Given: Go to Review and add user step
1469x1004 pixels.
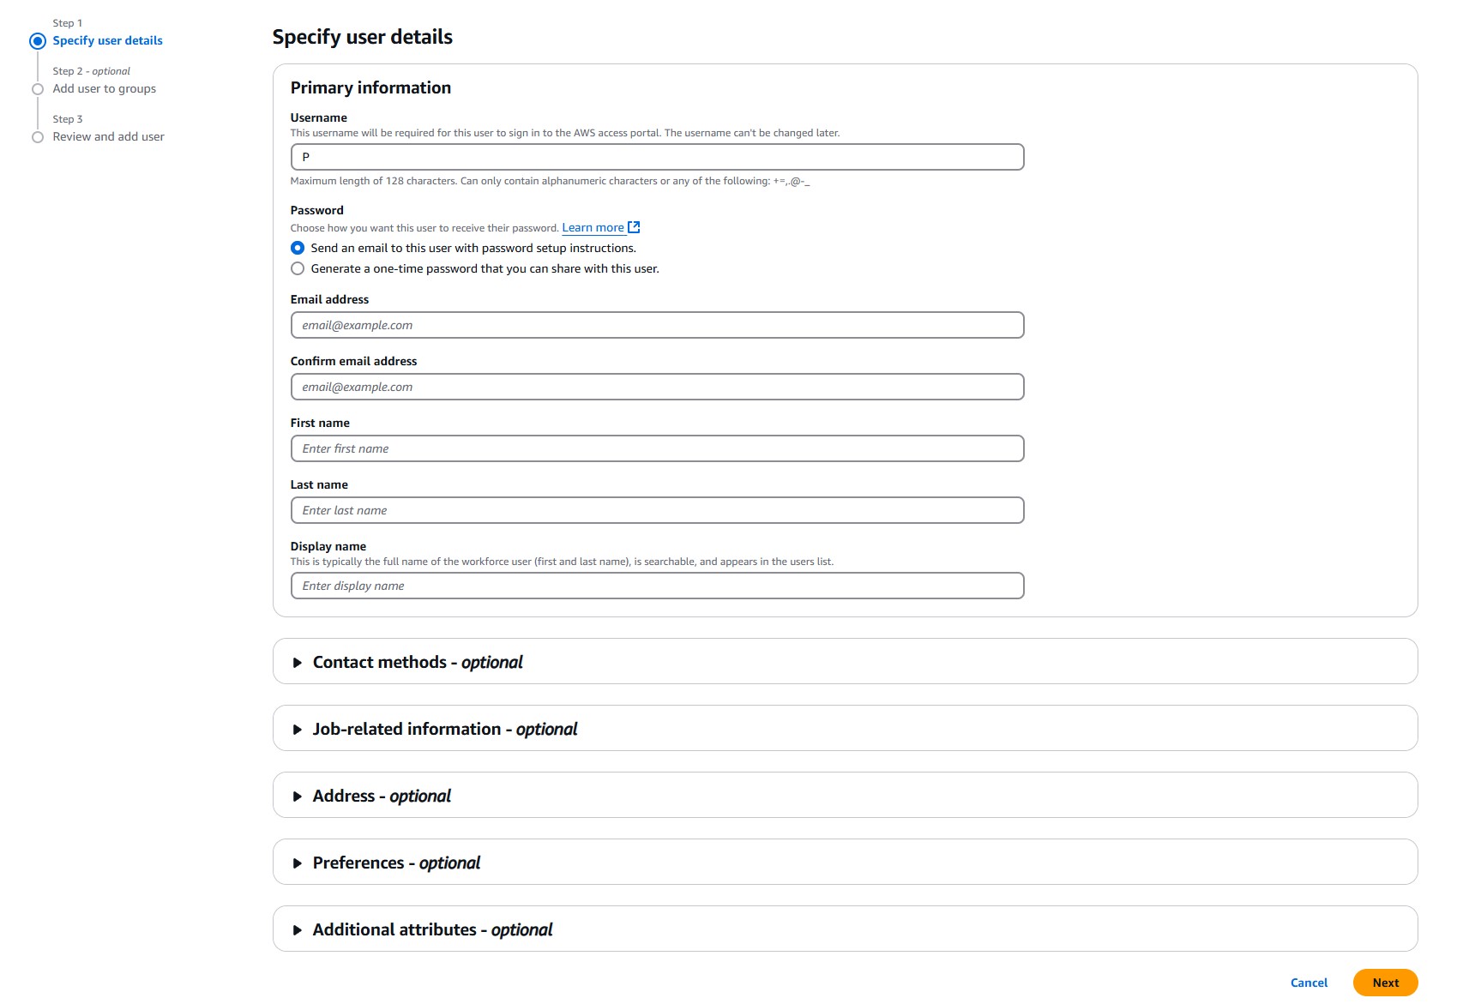Looking at the screenshot, I should point(108,136).
